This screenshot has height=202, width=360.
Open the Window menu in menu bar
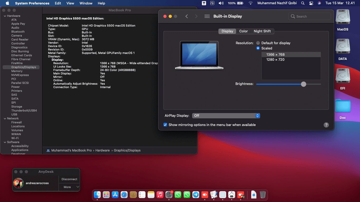pyautogui.click(x=86, y=3)
